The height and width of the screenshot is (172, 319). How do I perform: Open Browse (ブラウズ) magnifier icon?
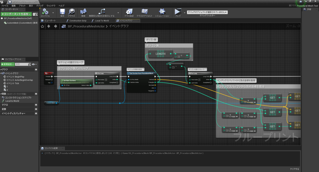pos(71,12)
